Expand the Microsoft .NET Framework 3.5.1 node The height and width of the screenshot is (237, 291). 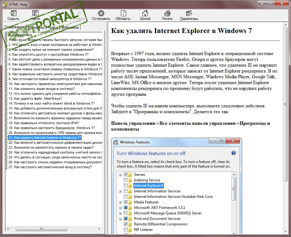(x=120, y=208)
